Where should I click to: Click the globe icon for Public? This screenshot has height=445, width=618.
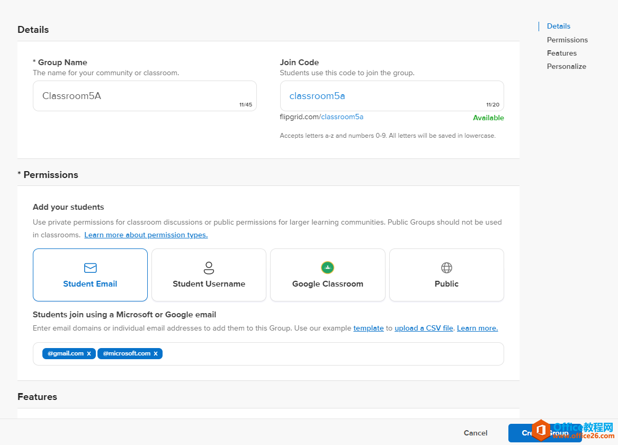point(446,268)
